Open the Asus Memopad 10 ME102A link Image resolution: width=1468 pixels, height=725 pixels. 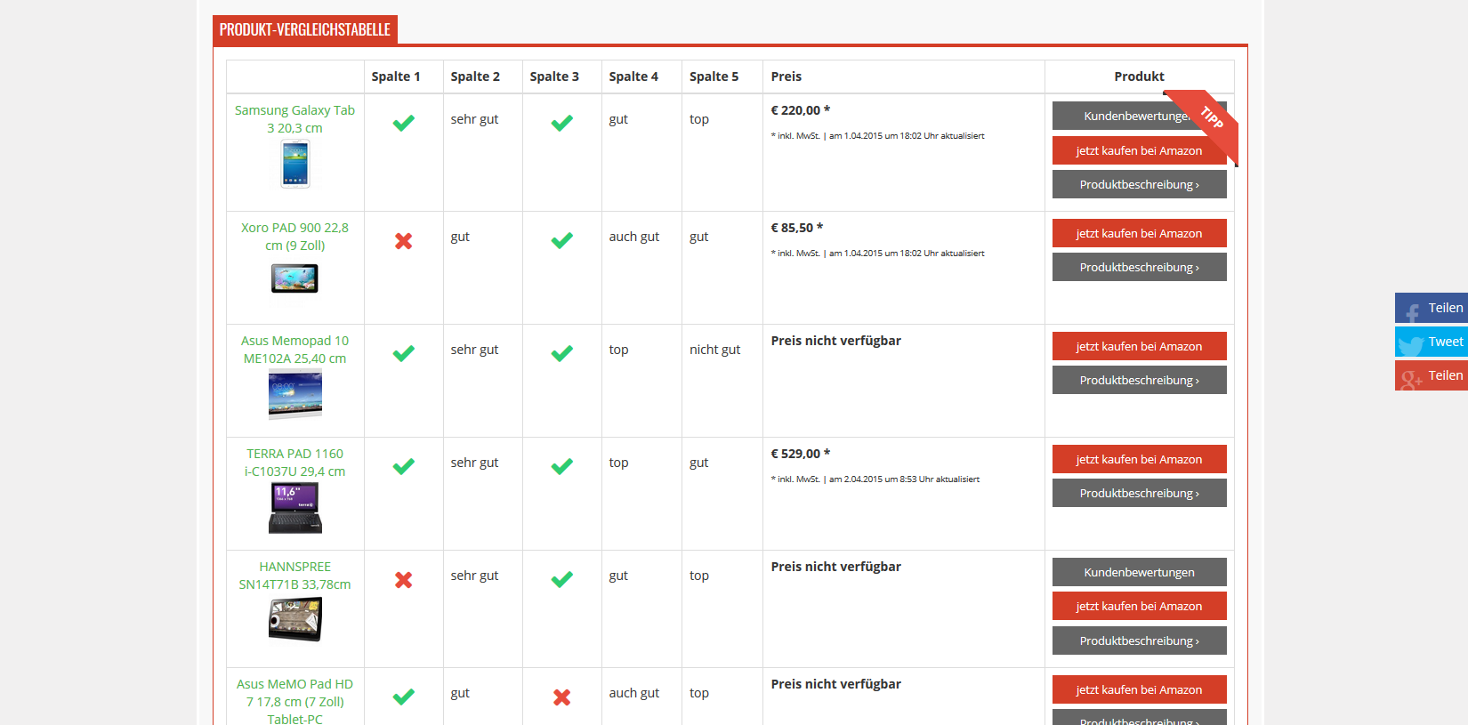(294, 350)
